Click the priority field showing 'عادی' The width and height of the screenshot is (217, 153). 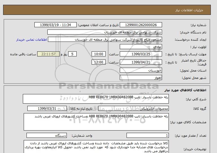[x=141, y=47]
